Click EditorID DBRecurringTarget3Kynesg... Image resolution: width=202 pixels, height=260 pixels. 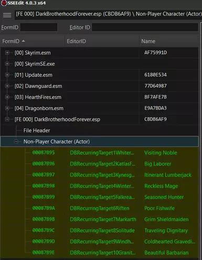pyautogui.click(x=102, y=175)
